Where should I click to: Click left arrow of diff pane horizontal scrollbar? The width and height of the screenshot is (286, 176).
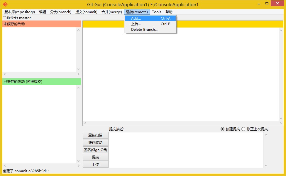pyautogui.click(x=85, y=123)
